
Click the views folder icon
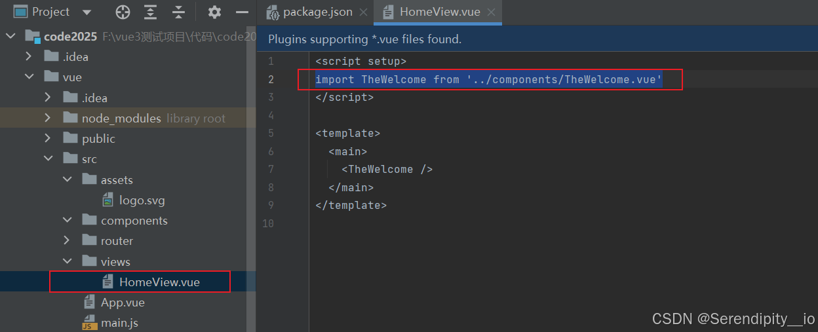(x=89, y=261)
